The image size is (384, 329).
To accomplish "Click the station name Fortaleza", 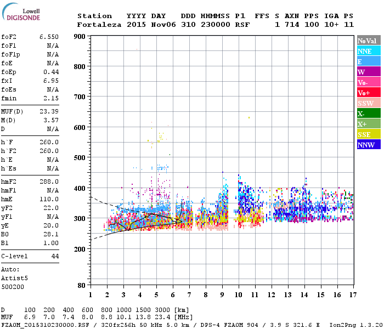I will [x=99, y=25].
